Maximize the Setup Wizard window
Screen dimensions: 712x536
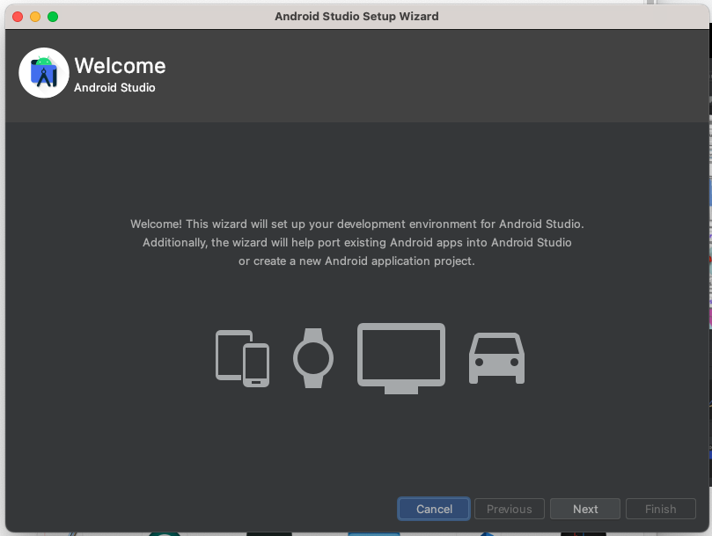[53, 17]
